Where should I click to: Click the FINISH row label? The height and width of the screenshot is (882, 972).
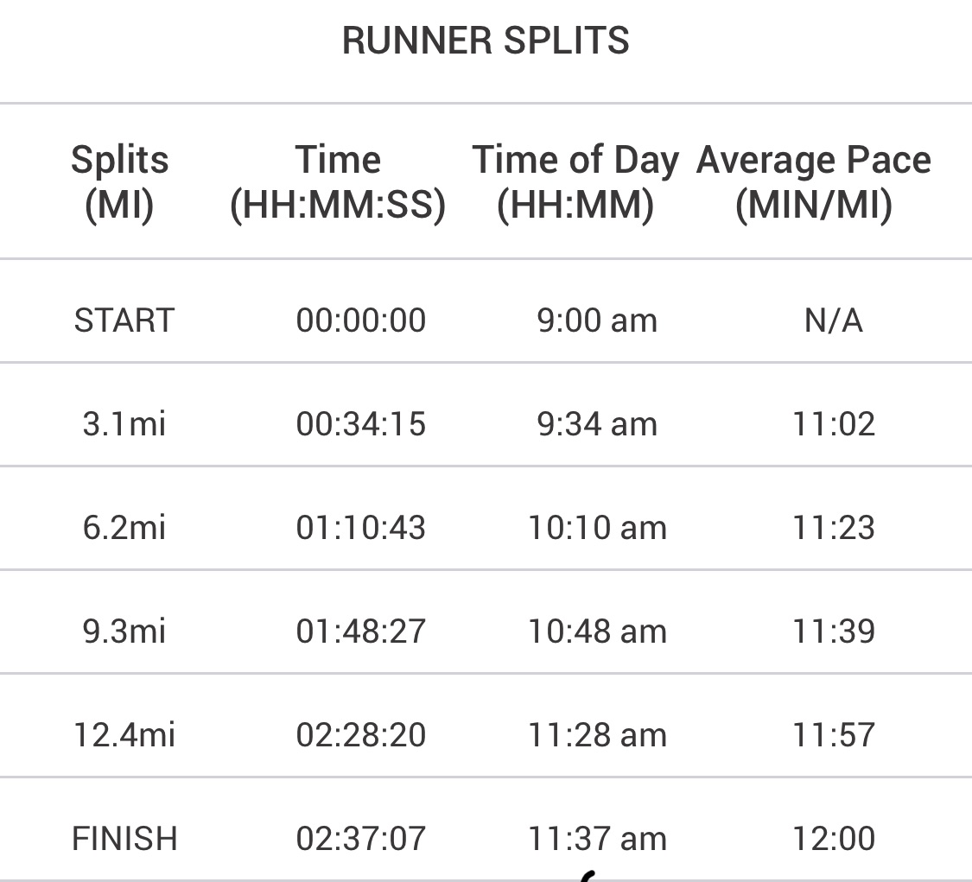coord(124,839)
